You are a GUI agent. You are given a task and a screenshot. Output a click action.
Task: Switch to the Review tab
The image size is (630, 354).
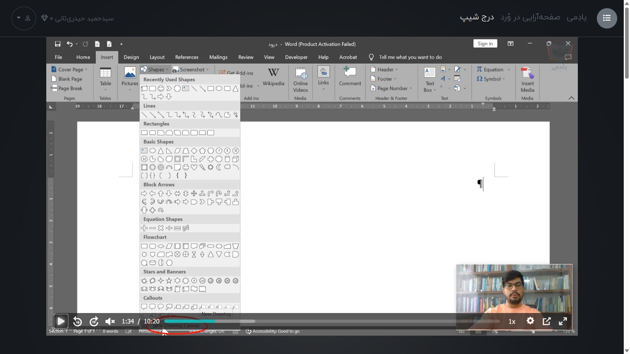(245, 57)
